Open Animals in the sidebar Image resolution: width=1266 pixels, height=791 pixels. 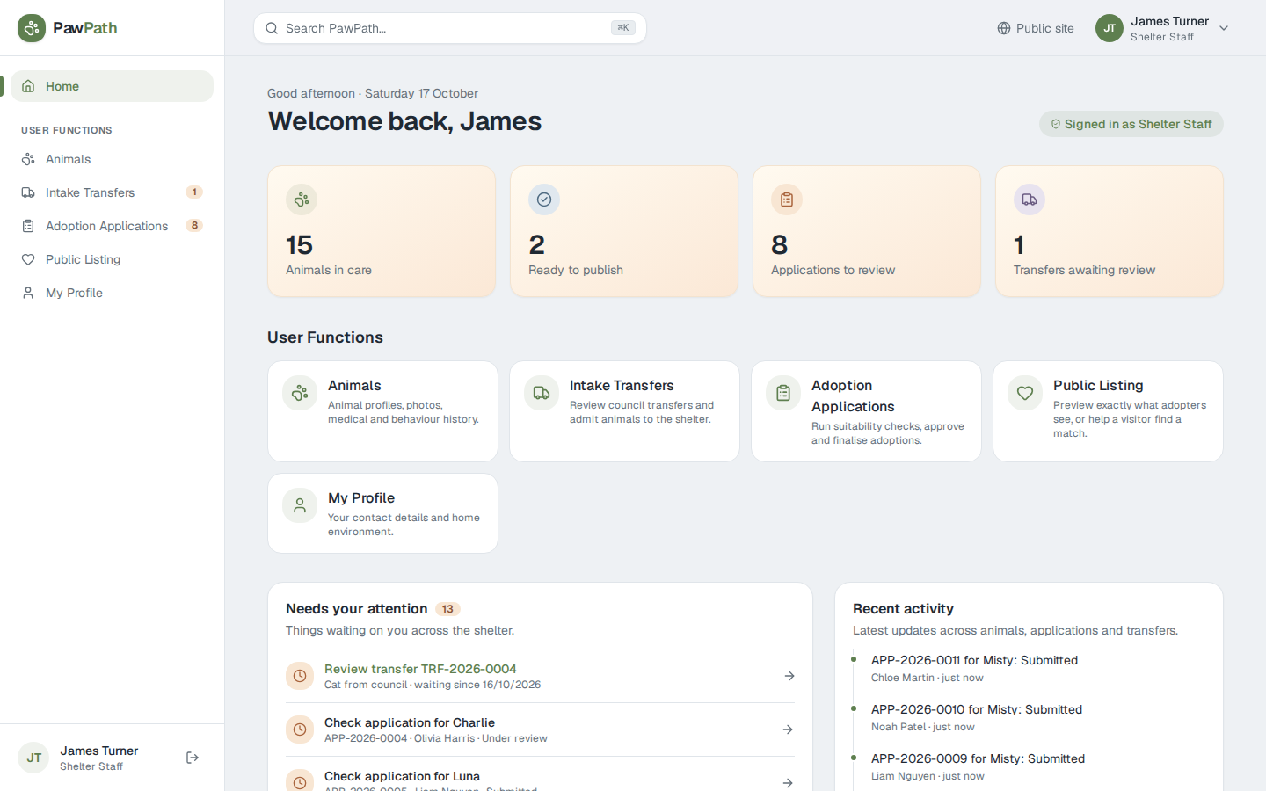[112, 159]
